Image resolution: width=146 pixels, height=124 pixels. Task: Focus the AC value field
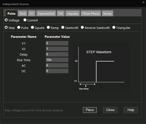tap(57, 65)
